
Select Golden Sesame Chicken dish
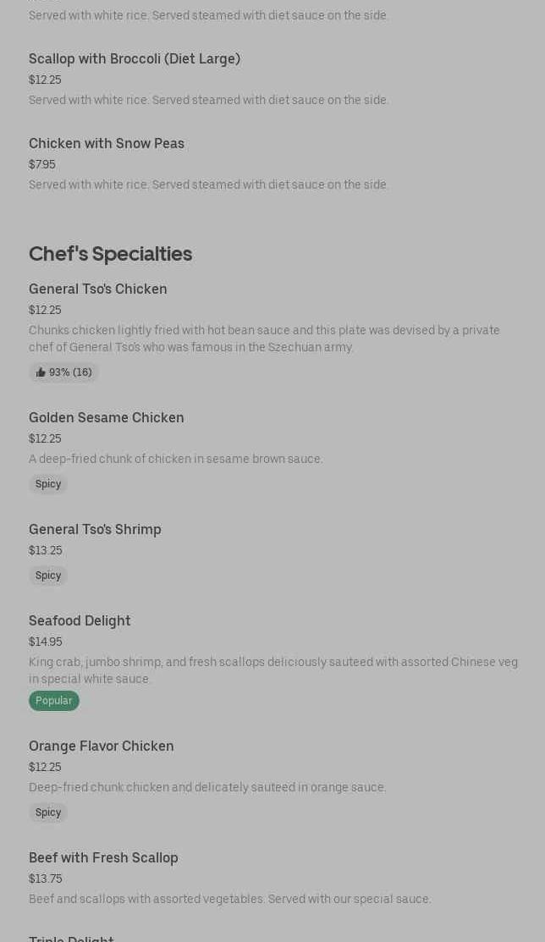tap(107, 418)
